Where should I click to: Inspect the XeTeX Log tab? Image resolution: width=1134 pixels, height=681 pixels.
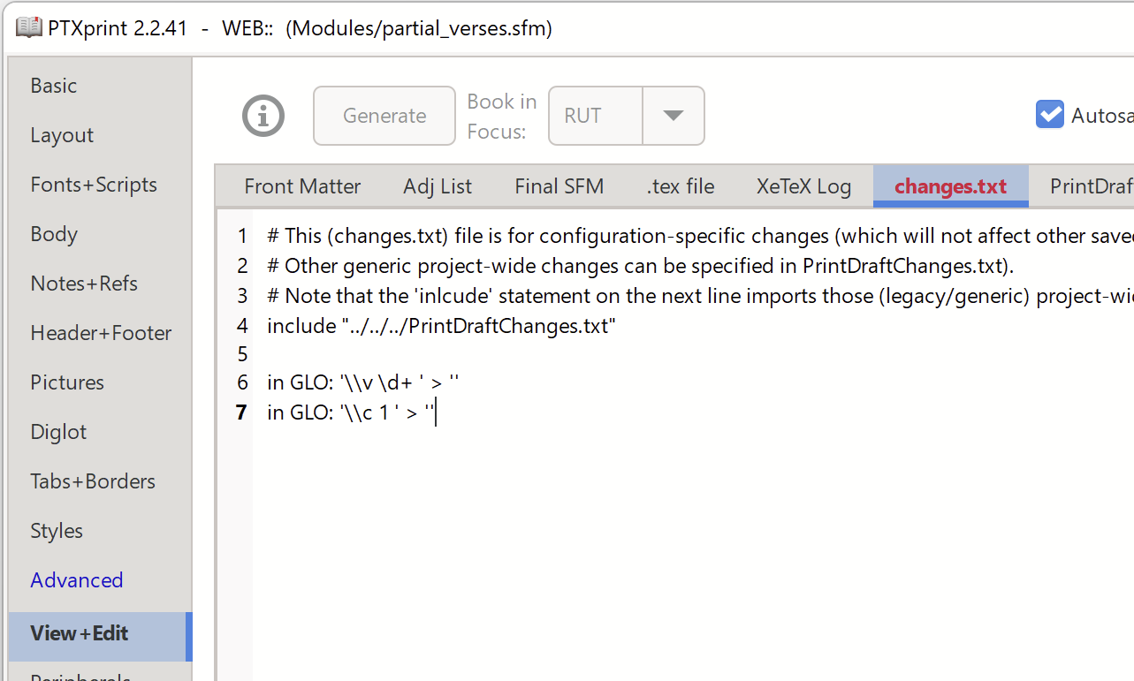[x=803, y=186]
